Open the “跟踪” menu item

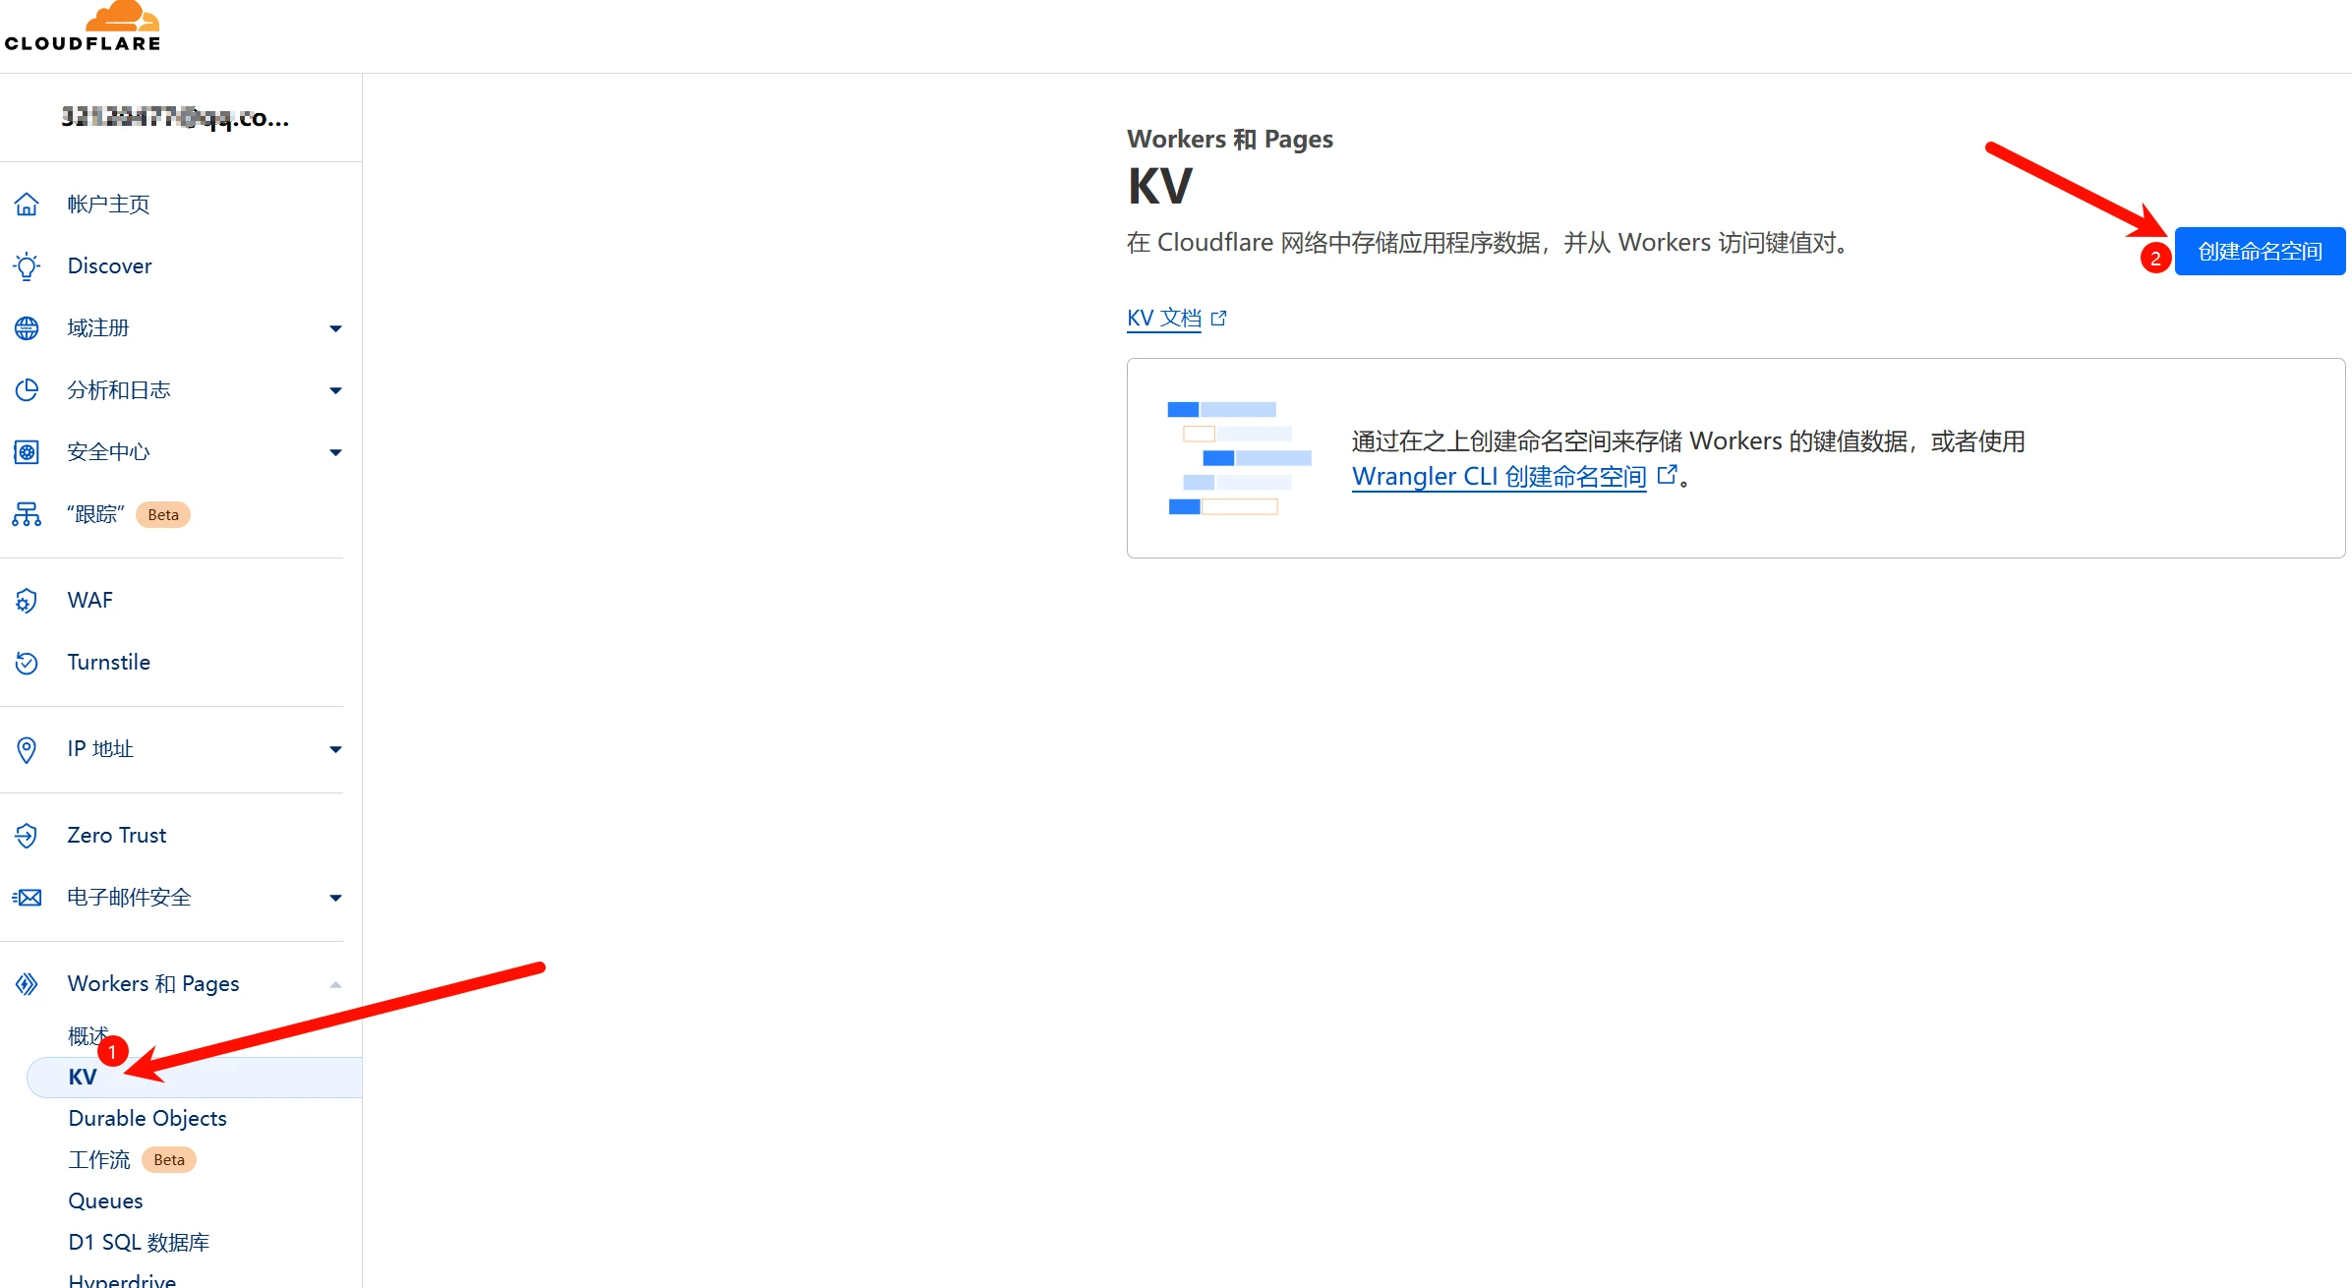pyautogui.click(x=96, y=514)
